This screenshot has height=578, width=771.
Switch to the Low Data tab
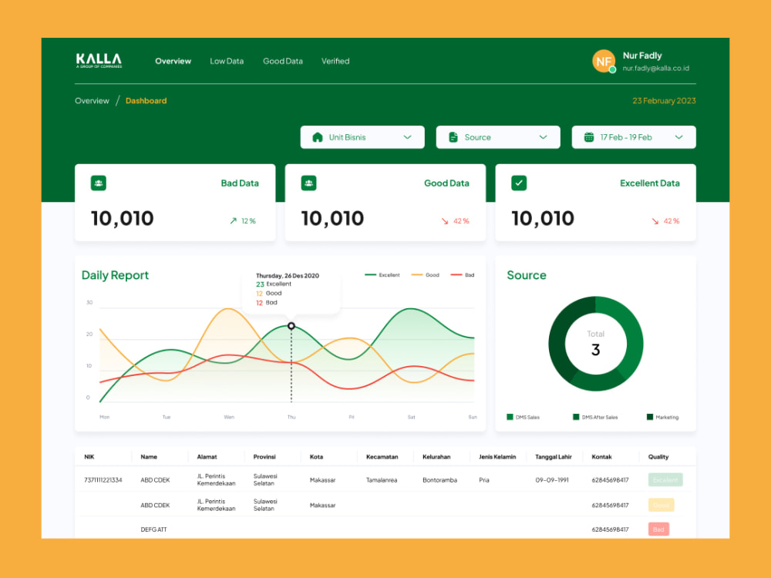pyautogui.click(x=227, y=61)
